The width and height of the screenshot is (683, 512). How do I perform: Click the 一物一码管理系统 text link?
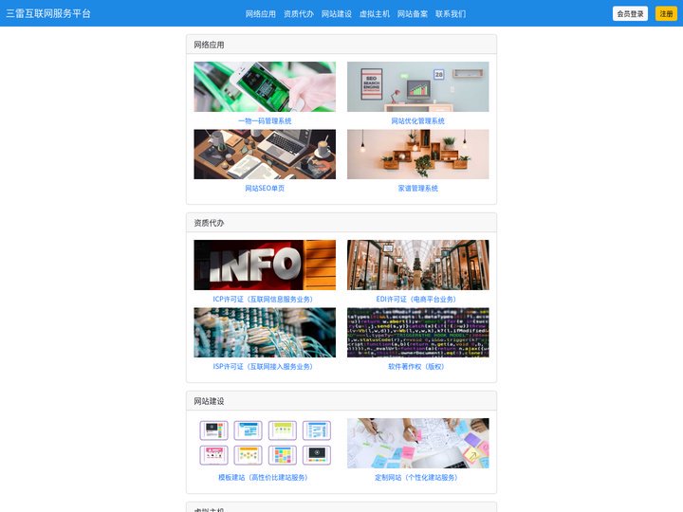[265, 121]
